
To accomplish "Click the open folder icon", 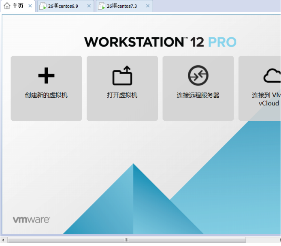I will click(x=122, y=75).
